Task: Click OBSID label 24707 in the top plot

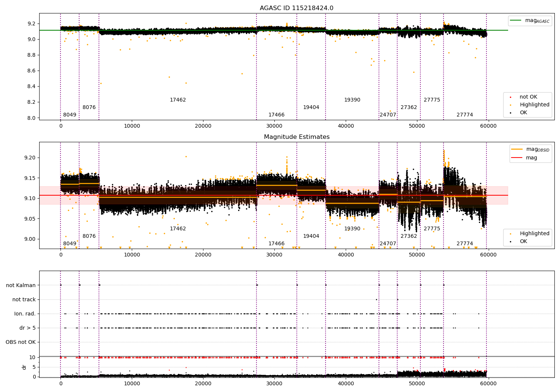Action: [388, 115]
